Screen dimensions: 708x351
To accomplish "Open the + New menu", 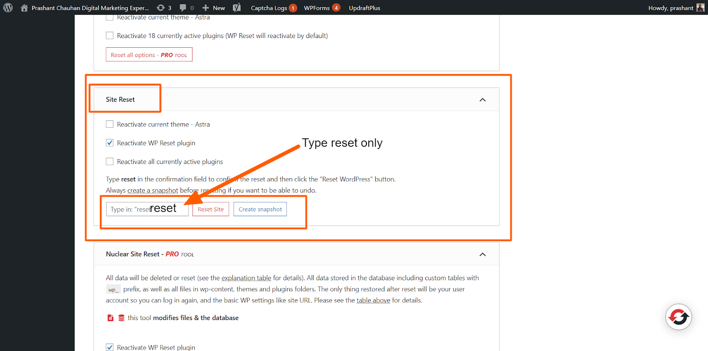I will pos(214,8).
